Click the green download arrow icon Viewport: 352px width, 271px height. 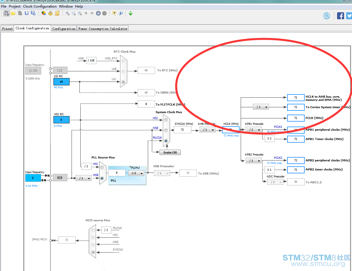(x=131, y=13)
